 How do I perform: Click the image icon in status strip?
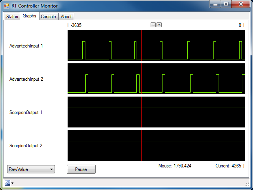(7, 182)
